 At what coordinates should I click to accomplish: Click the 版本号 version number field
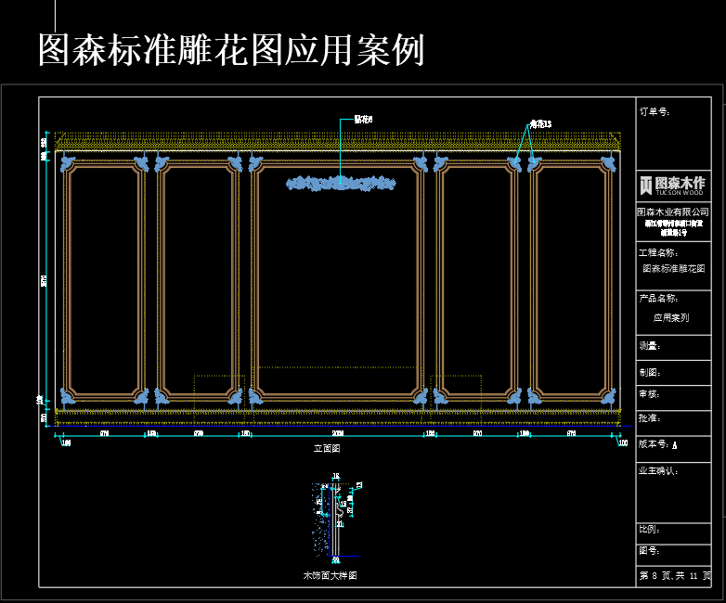tap(658, 444)
